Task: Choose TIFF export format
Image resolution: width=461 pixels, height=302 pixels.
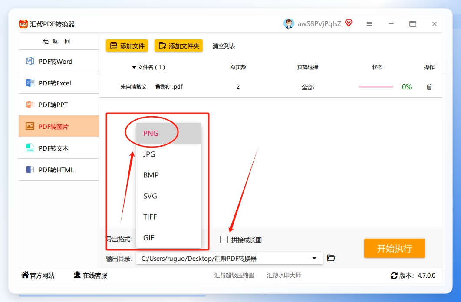Action: tap(169, 217)
